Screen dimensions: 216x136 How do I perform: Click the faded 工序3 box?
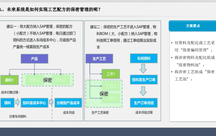pyautogui.click(x=111, y=98)
